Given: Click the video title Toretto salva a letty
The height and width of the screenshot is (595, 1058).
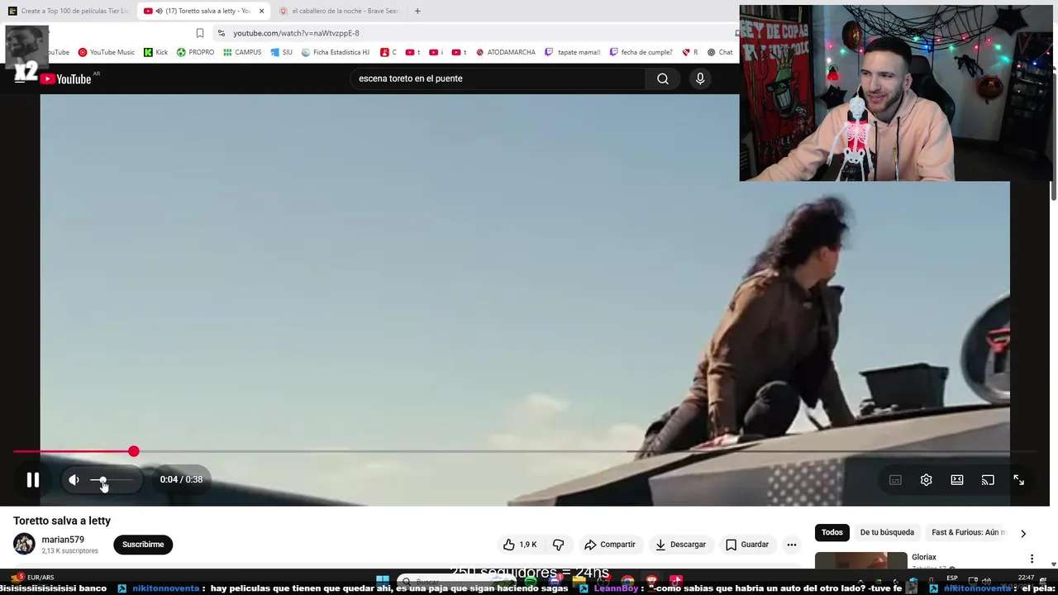Looking at the screenshot, I should point(62,521).
